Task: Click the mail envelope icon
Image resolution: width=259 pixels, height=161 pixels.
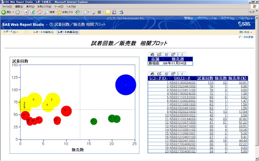Action: tap(85, 12)
